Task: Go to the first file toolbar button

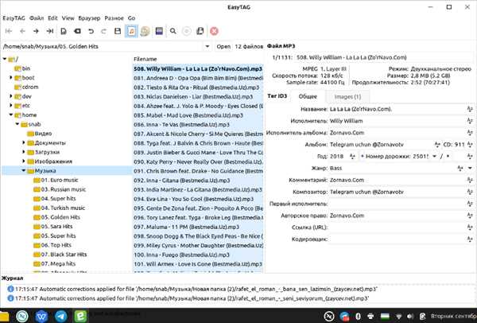Action: click(9, 31)
